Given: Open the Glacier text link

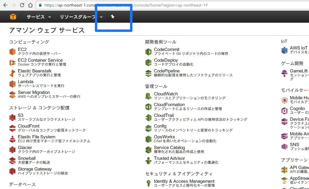Looking at the screenshot, I should tap(25, 148).
